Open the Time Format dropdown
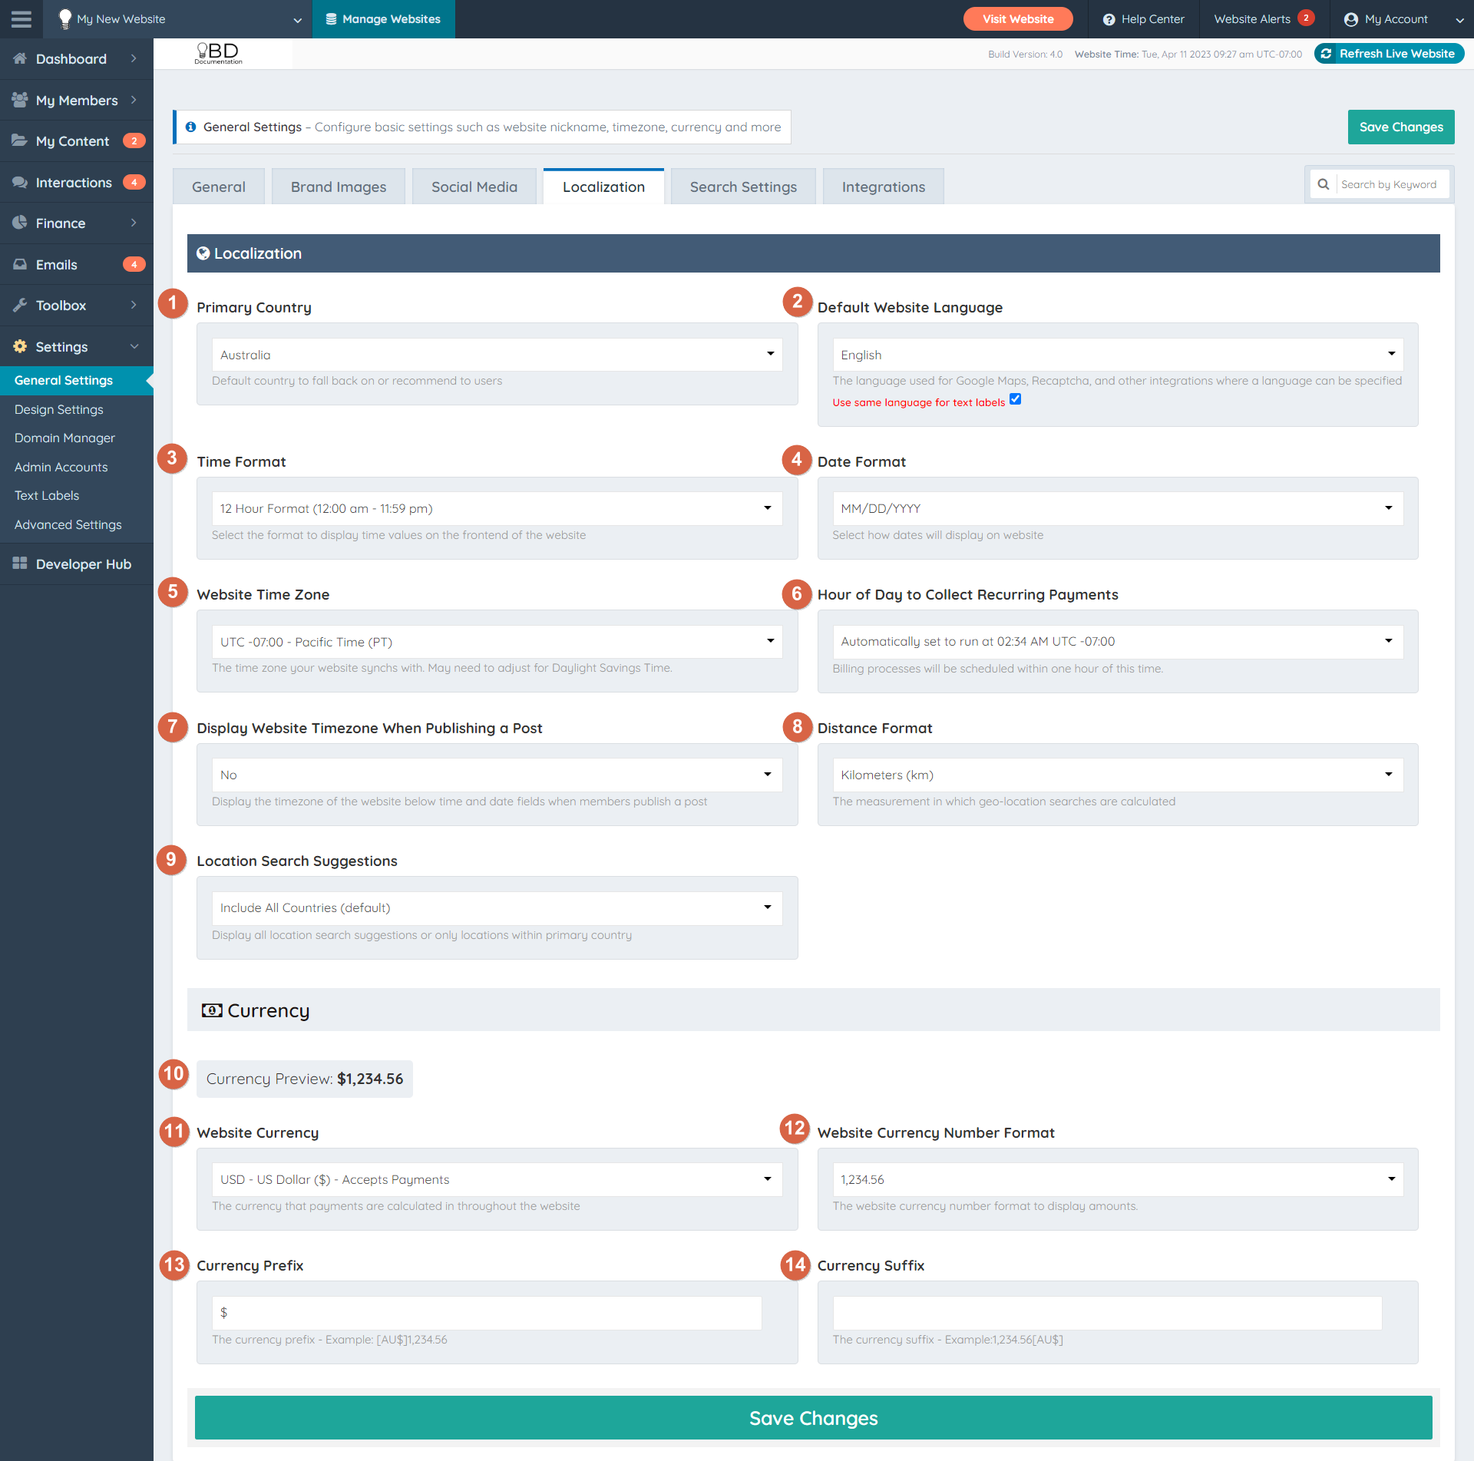Screen dimensions: 1474x1461 (496, 508)
